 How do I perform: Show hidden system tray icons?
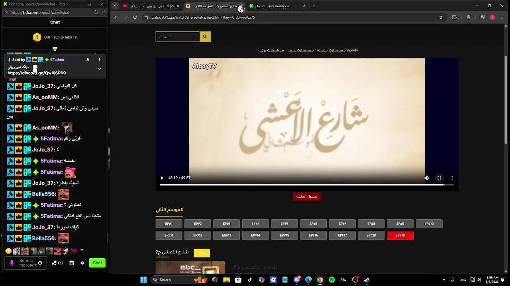click(x=444, y=280)
